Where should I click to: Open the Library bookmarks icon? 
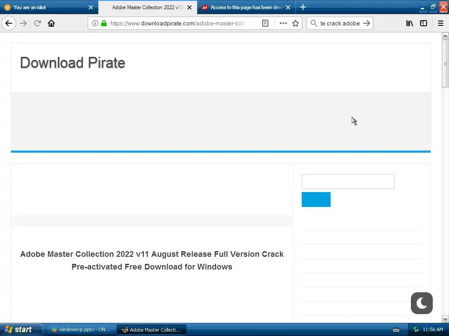point(410,23)
